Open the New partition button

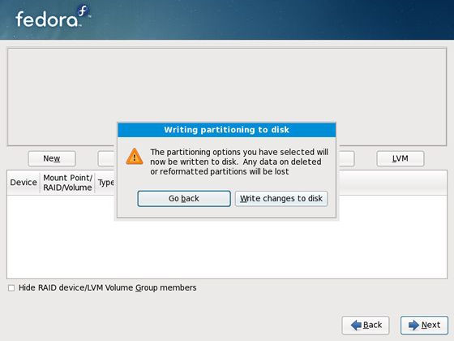(52, 158)
